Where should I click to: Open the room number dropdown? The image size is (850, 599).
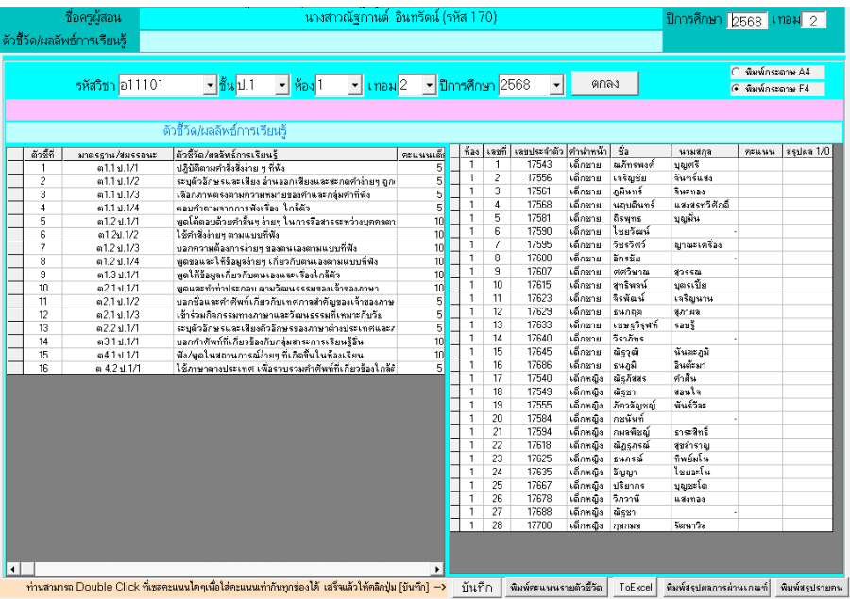356,86
